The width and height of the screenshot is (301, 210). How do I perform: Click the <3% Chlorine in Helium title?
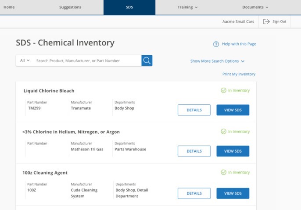71,132
